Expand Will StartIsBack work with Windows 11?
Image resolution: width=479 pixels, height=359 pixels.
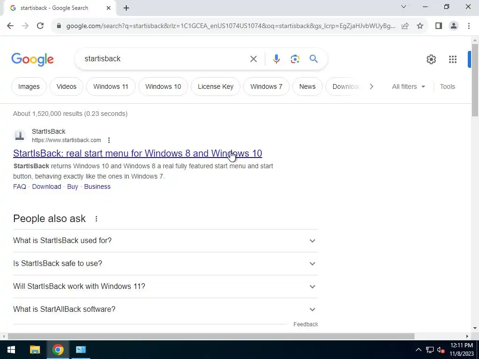pyautogui.click(x=165, y=287)
